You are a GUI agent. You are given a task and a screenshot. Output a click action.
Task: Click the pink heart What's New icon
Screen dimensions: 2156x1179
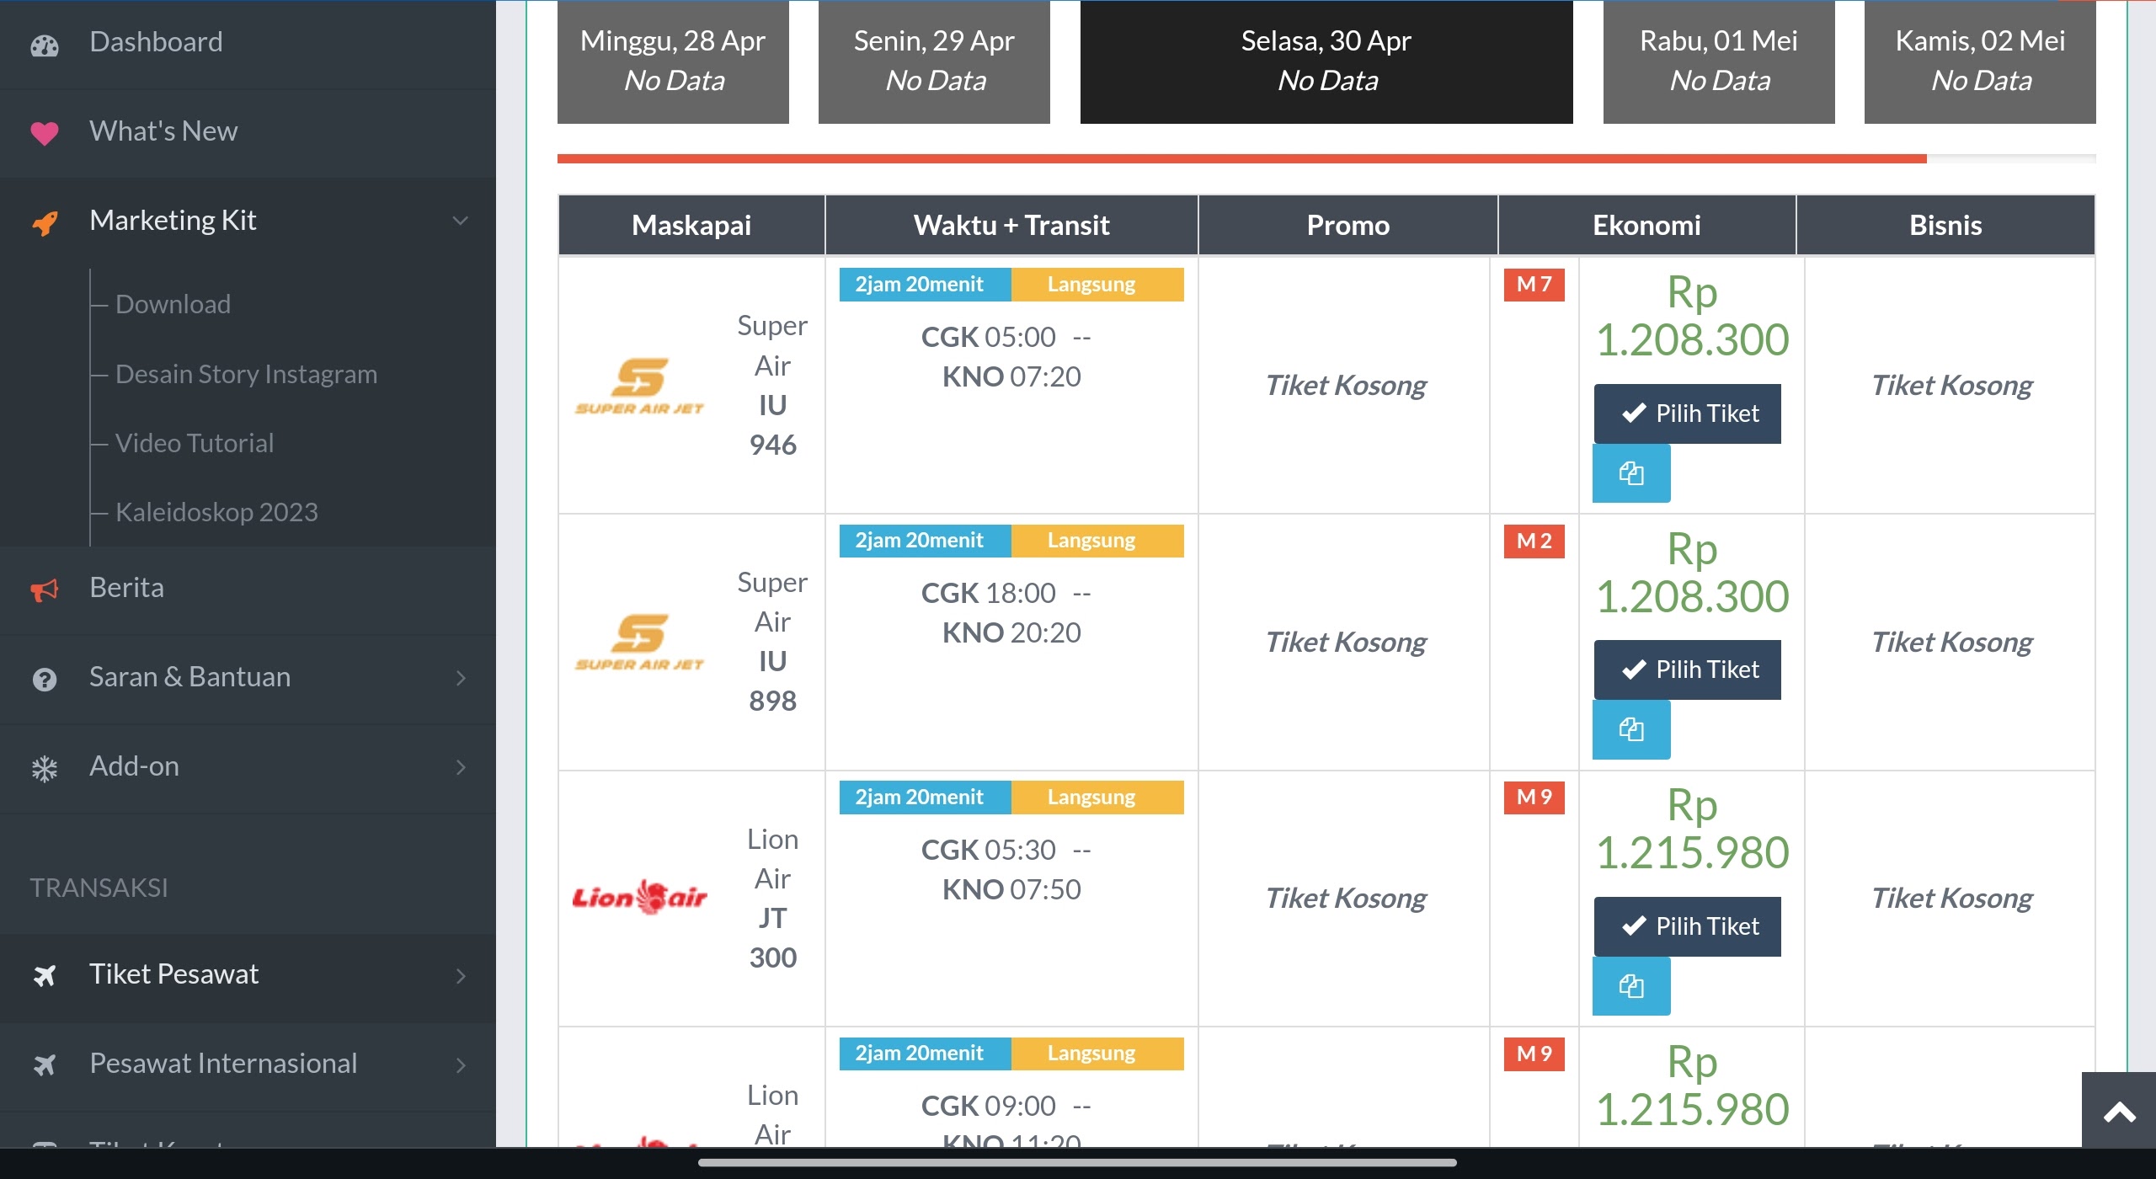point(44,133)
